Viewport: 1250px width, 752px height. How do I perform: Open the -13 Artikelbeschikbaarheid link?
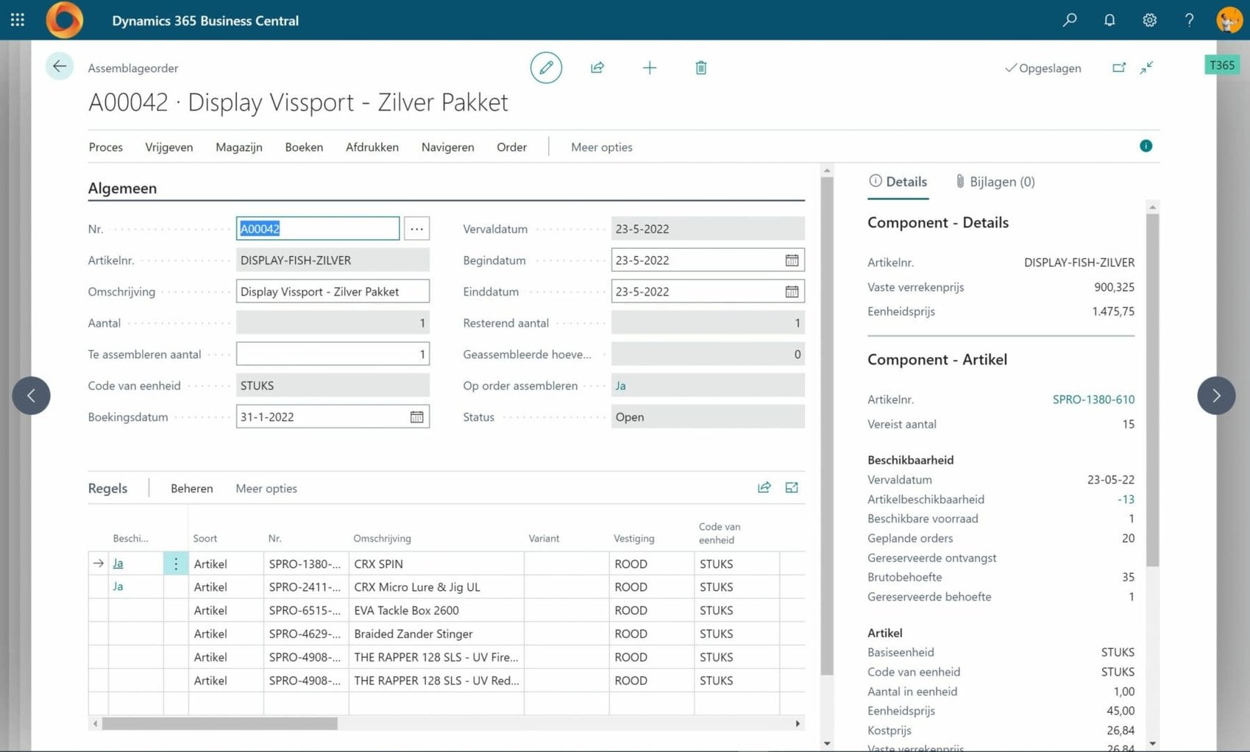pyautogui.click(x=1126, y=499)
